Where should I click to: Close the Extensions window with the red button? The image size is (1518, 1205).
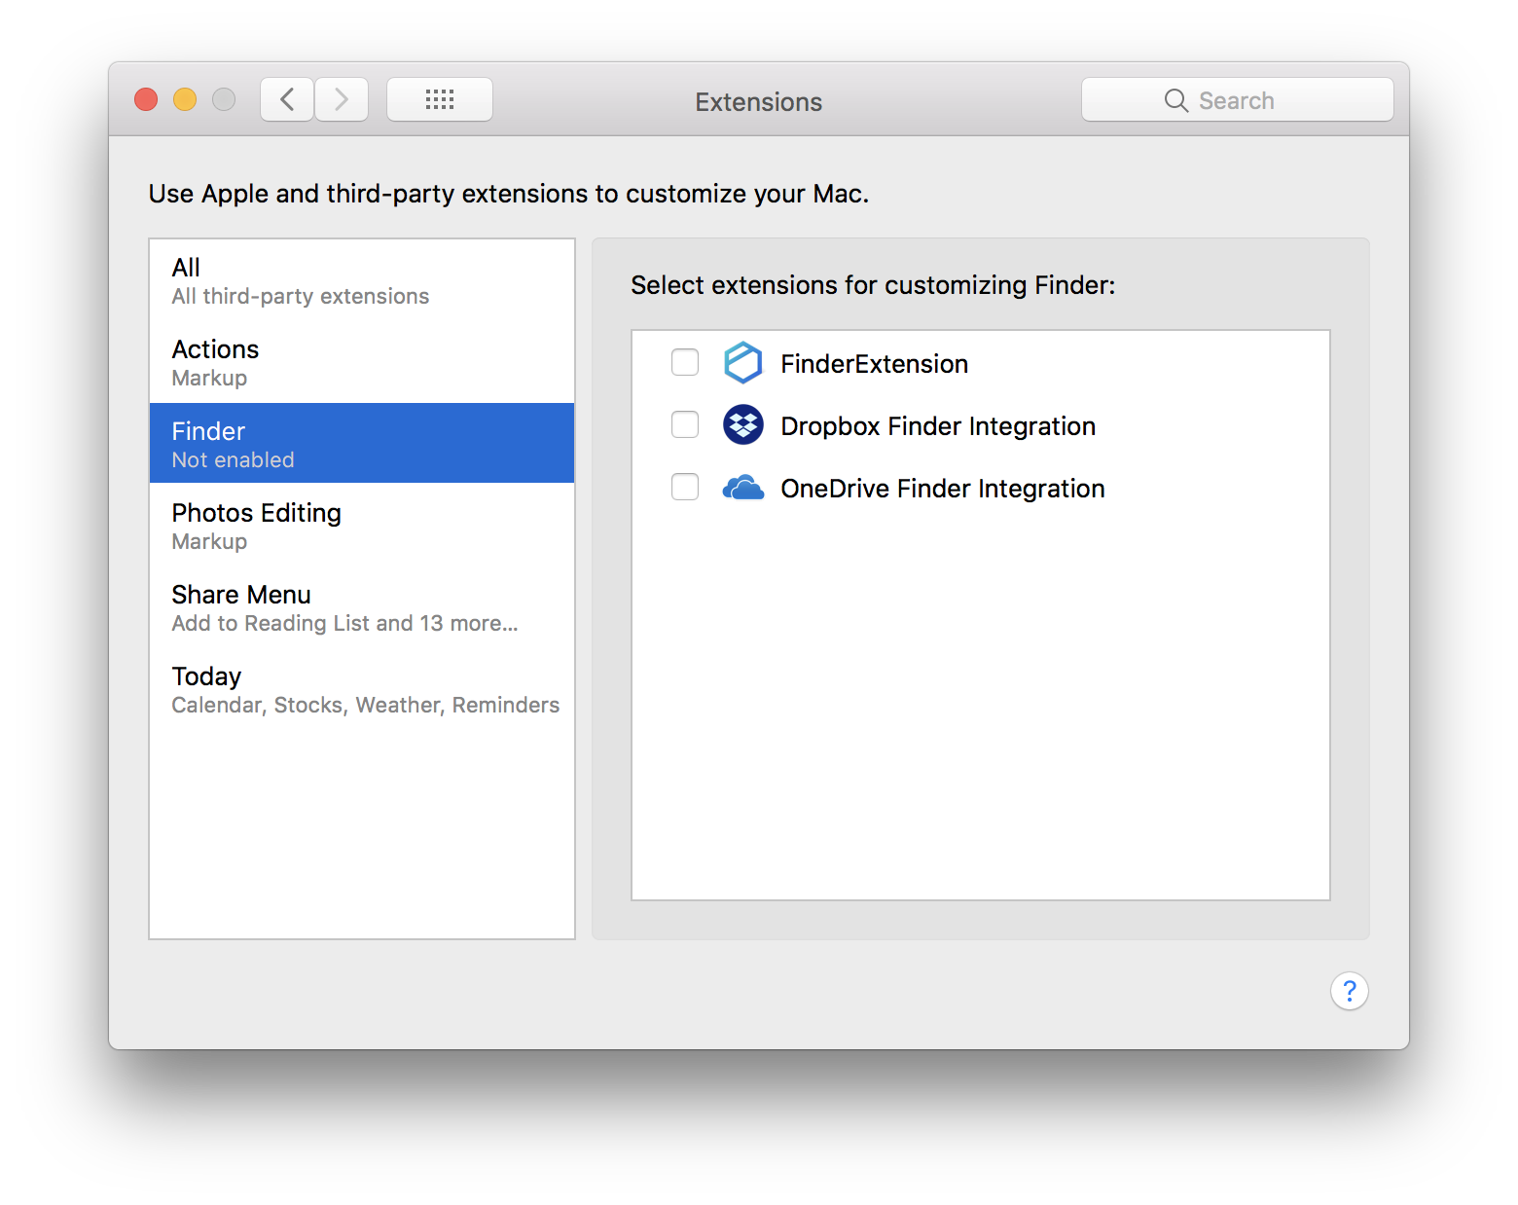pyautogui.click(x=146, y=99)
